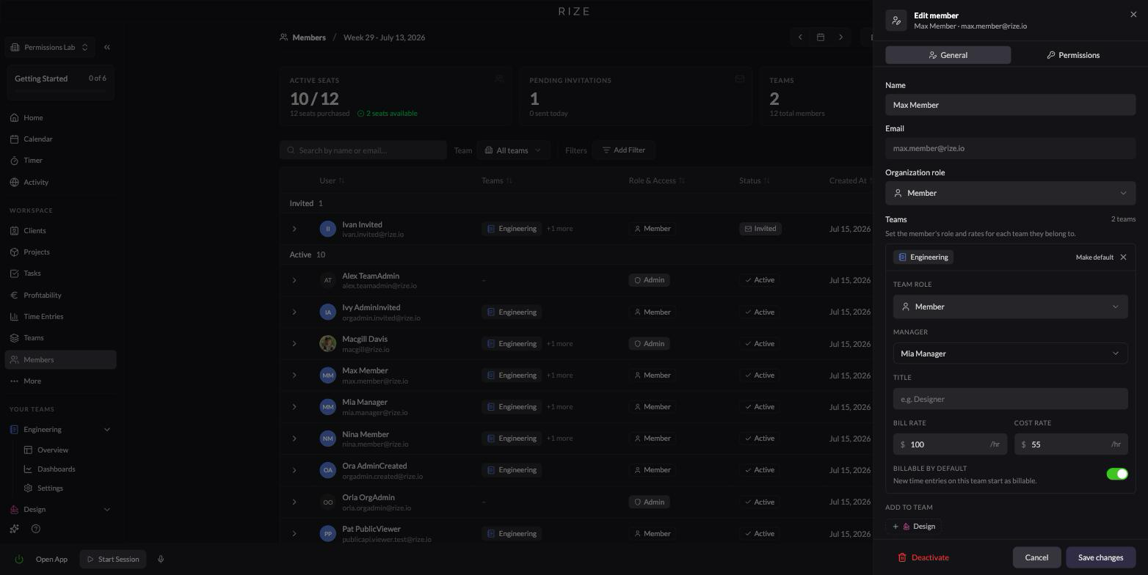Collapse the sidebar with the chevrons icon
The image size is (1148, 575).
[x=107, y=47]
